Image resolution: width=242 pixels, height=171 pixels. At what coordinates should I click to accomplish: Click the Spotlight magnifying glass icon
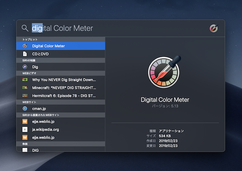click(x=25, y=28)
